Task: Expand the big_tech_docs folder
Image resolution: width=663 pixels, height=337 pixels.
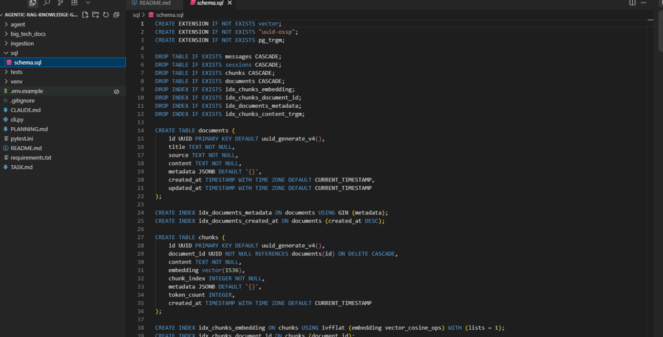Action: [x=63, y=34]
